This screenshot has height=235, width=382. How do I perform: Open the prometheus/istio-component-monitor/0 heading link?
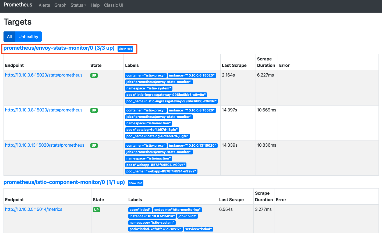pos(64,182)
